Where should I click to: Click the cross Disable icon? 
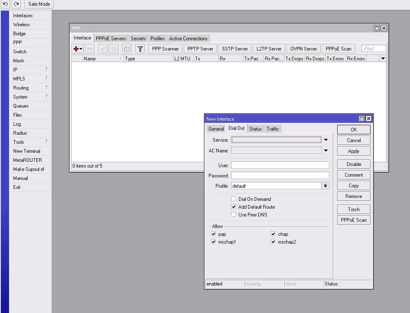click(x=114, y=49)
